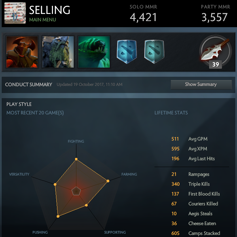Open the level 39 spear badge
Viewport: 237px width, 237px height.
coord(216,52)
